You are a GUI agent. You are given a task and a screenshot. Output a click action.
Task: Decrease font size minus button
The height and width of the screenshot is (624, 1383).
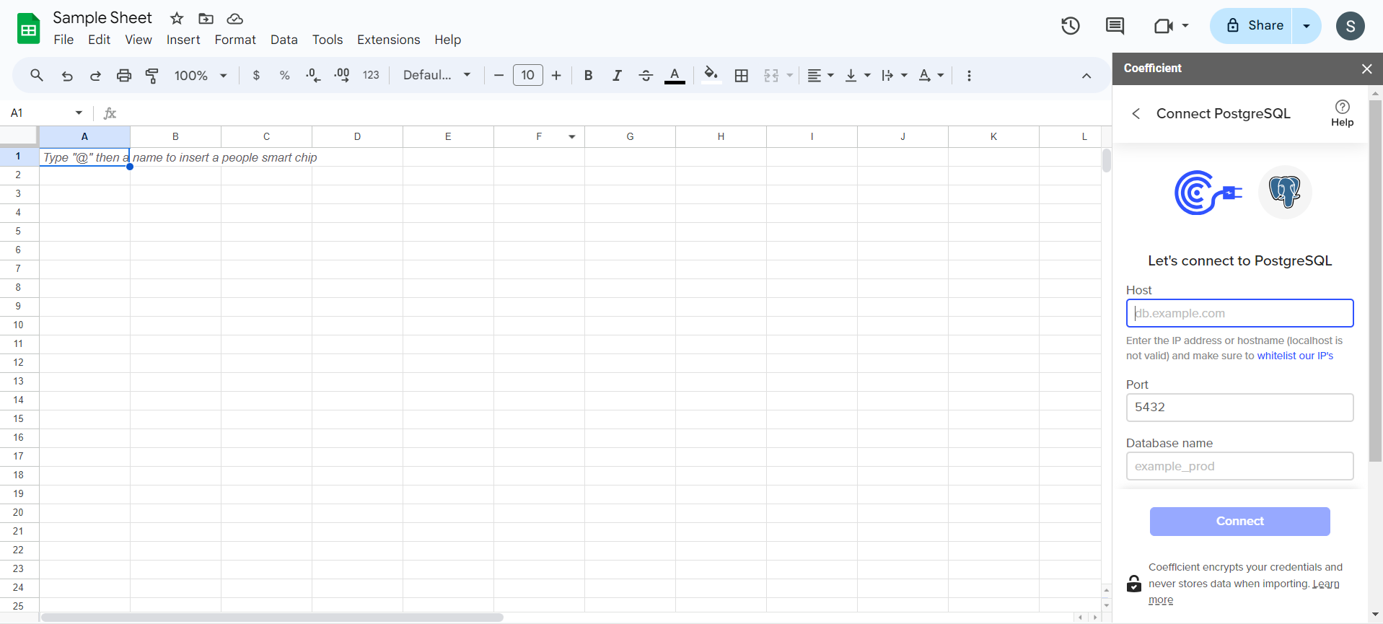coord(499,76)
